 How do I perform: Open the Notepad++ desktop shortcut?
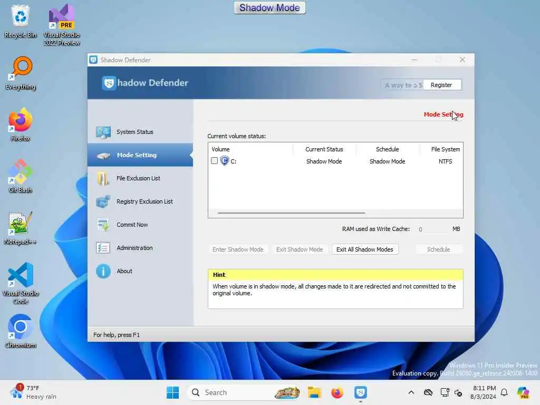tap(21, 228)
